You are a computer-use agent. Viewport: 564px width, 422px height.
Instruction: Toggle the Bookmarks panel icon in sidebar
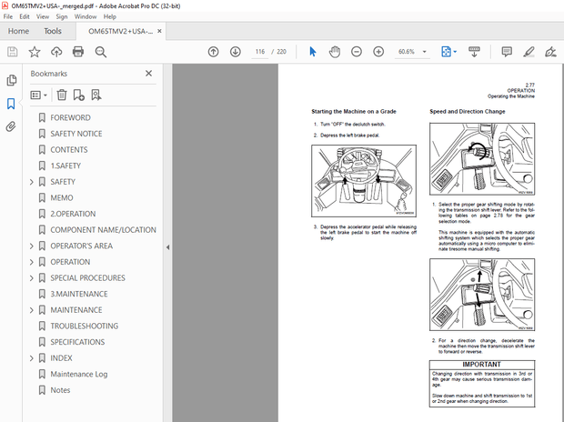pos(11,104)
